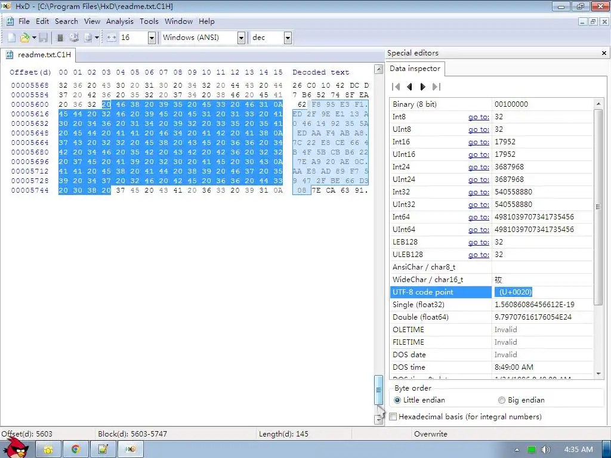Open the bytes per row dropdown

[152, 38]
